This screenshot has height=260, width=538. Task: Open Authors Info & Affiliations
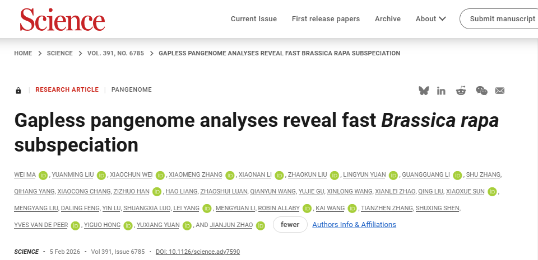point(354,225)
